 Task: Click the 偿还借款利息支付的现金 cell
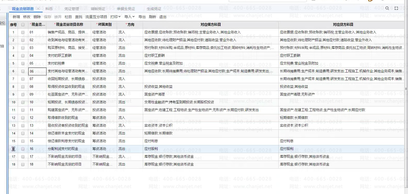[x=69, y=141]
